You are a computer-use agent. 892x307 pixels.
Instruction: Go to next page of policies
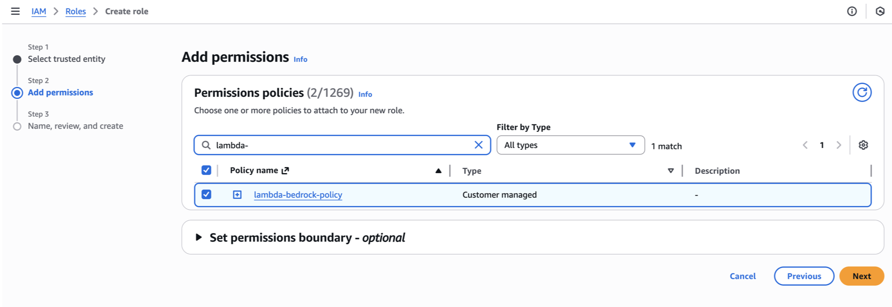838,145
